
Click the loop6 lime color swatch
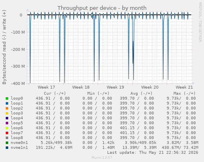pyautogui.click(x=7, y=128)
